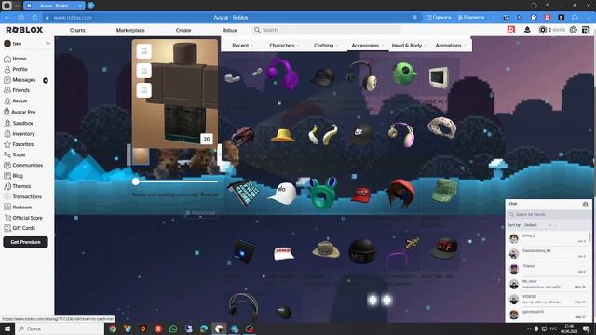This screenshot has height=335, width=596.
Task: Click in the Roblox search field
Action: (x=327, y=30)
